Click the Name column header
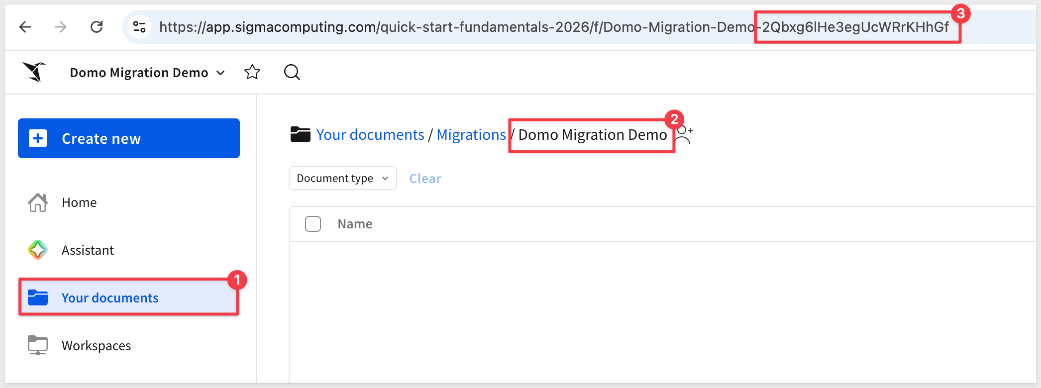The height and width of the screenshot is (388, 1041). (355, 224)
